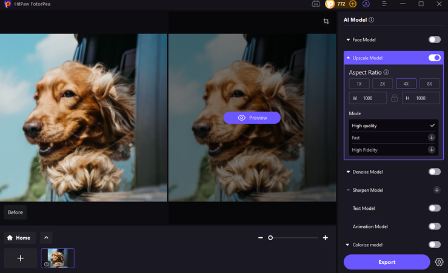Open the user account profile icon

pyautogui.click(x=366, y=4)
